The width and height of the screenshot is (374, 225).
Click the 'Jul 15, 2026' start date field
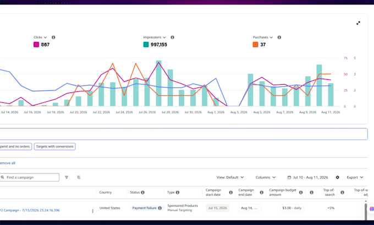click(218, 208)
